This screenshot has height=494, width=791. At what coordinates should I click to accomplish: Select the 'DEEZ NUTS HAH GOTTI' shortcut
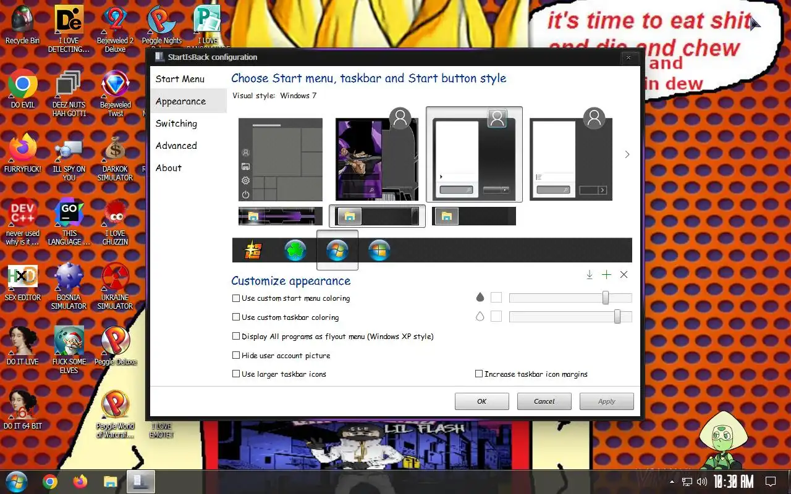[x=69, y=94]
